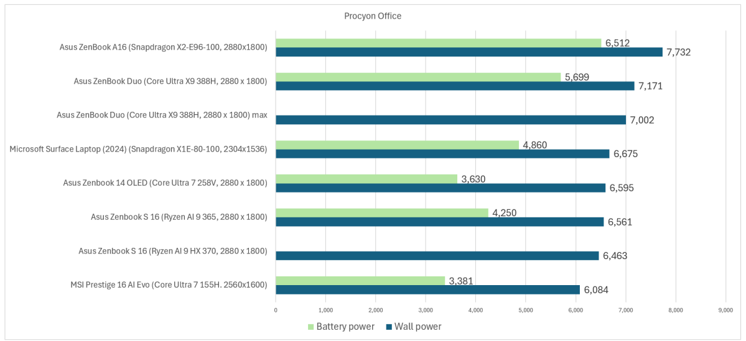Click the 4,860 battery bar
This screenshot has height=341, width=746.
pyautogui.click(x=397, y=145)
